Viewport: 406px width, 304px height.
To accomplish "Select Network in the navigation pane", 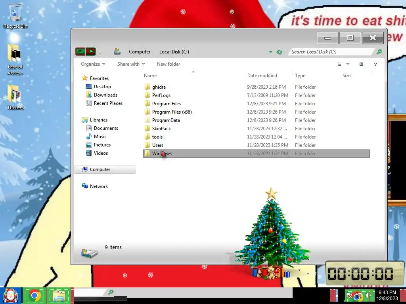I will pyautogui.click(x=99, y=186).
